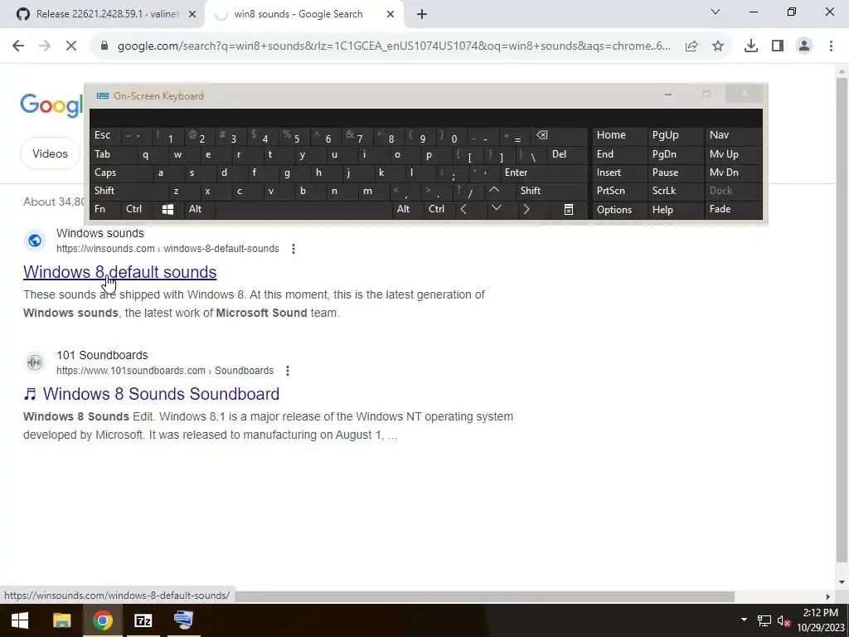This screenshot has width=849, height=637.
Task: Close the win8 sounds Google Search tab
Action: tap(391, 15)
